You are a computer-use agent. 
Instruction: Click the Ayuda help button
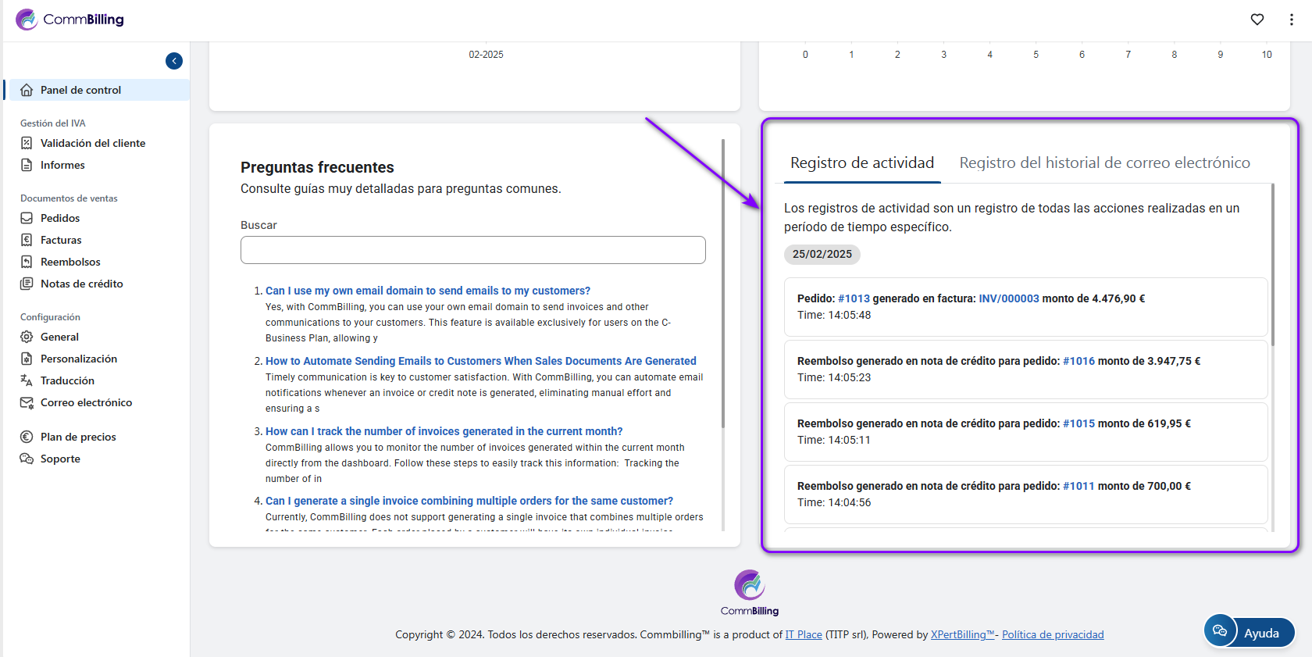coord(1250,632)
